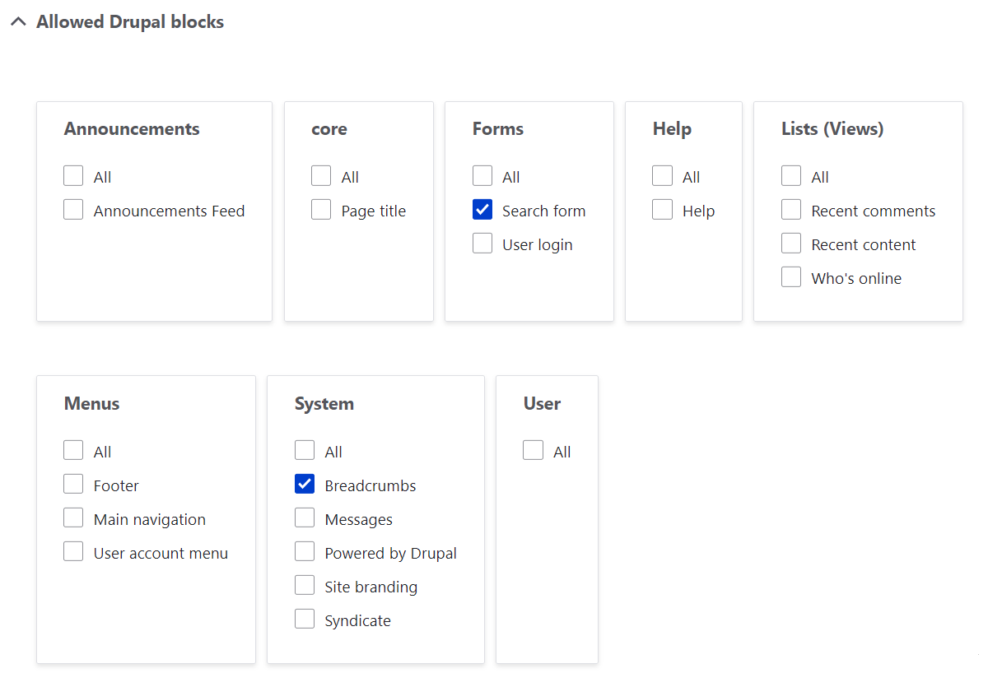Check the All box under User

pyautogui.click(x=533, y=450)
